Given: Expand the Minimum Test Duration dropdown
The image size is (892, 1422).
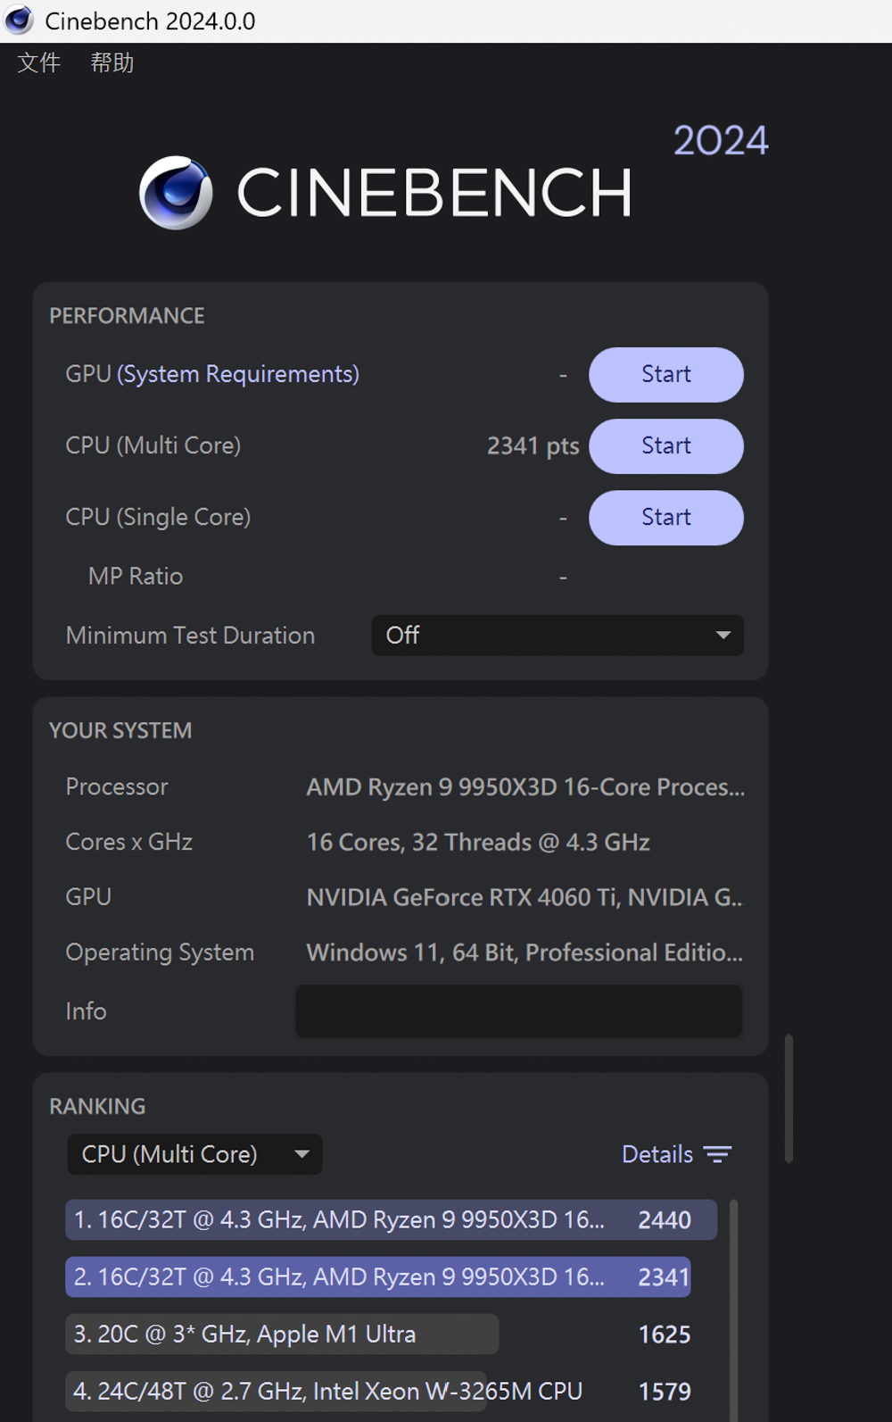Looking at the screenshot, I should click(x=557, y=636).
